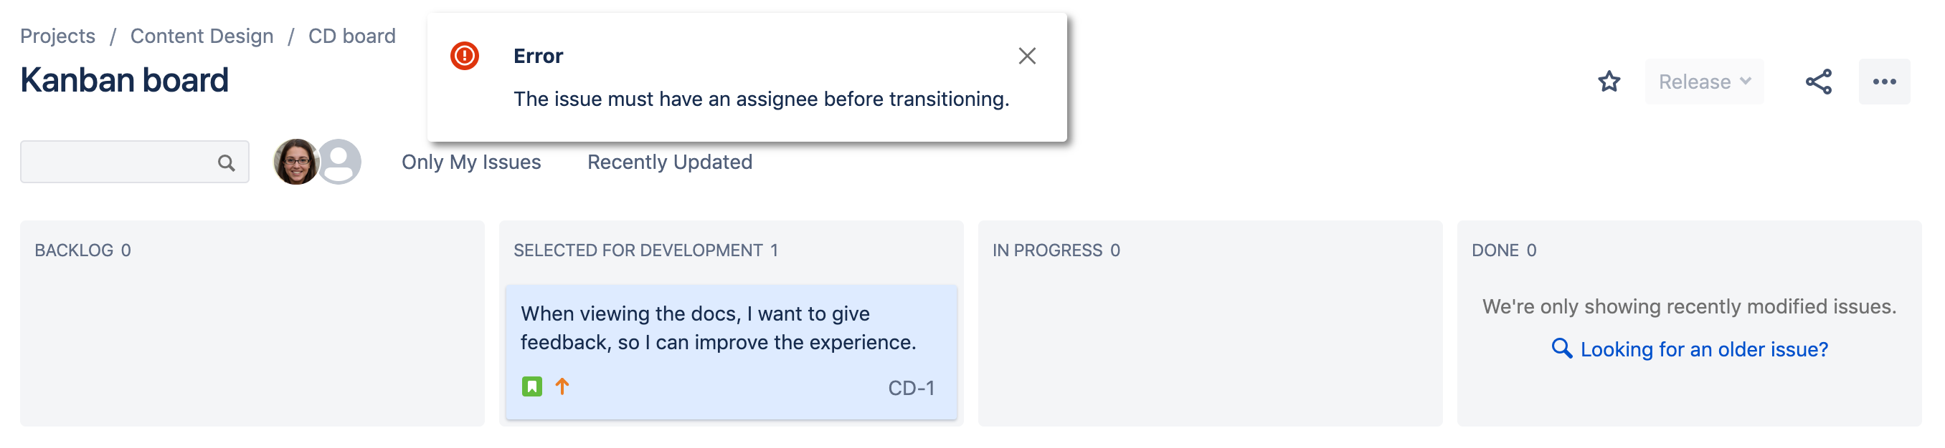Open the Content Design project breadcrumb

[201, 35]
